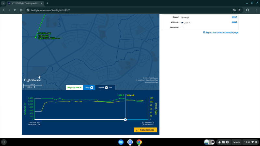Click the replay timeline slider handle

(125, 119)
